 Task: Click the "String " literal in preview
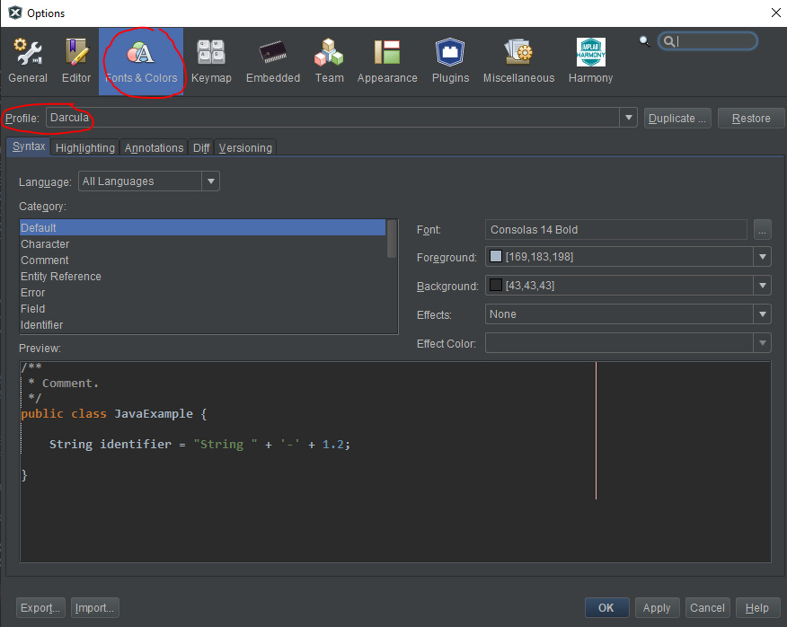(x=225, y=445)
